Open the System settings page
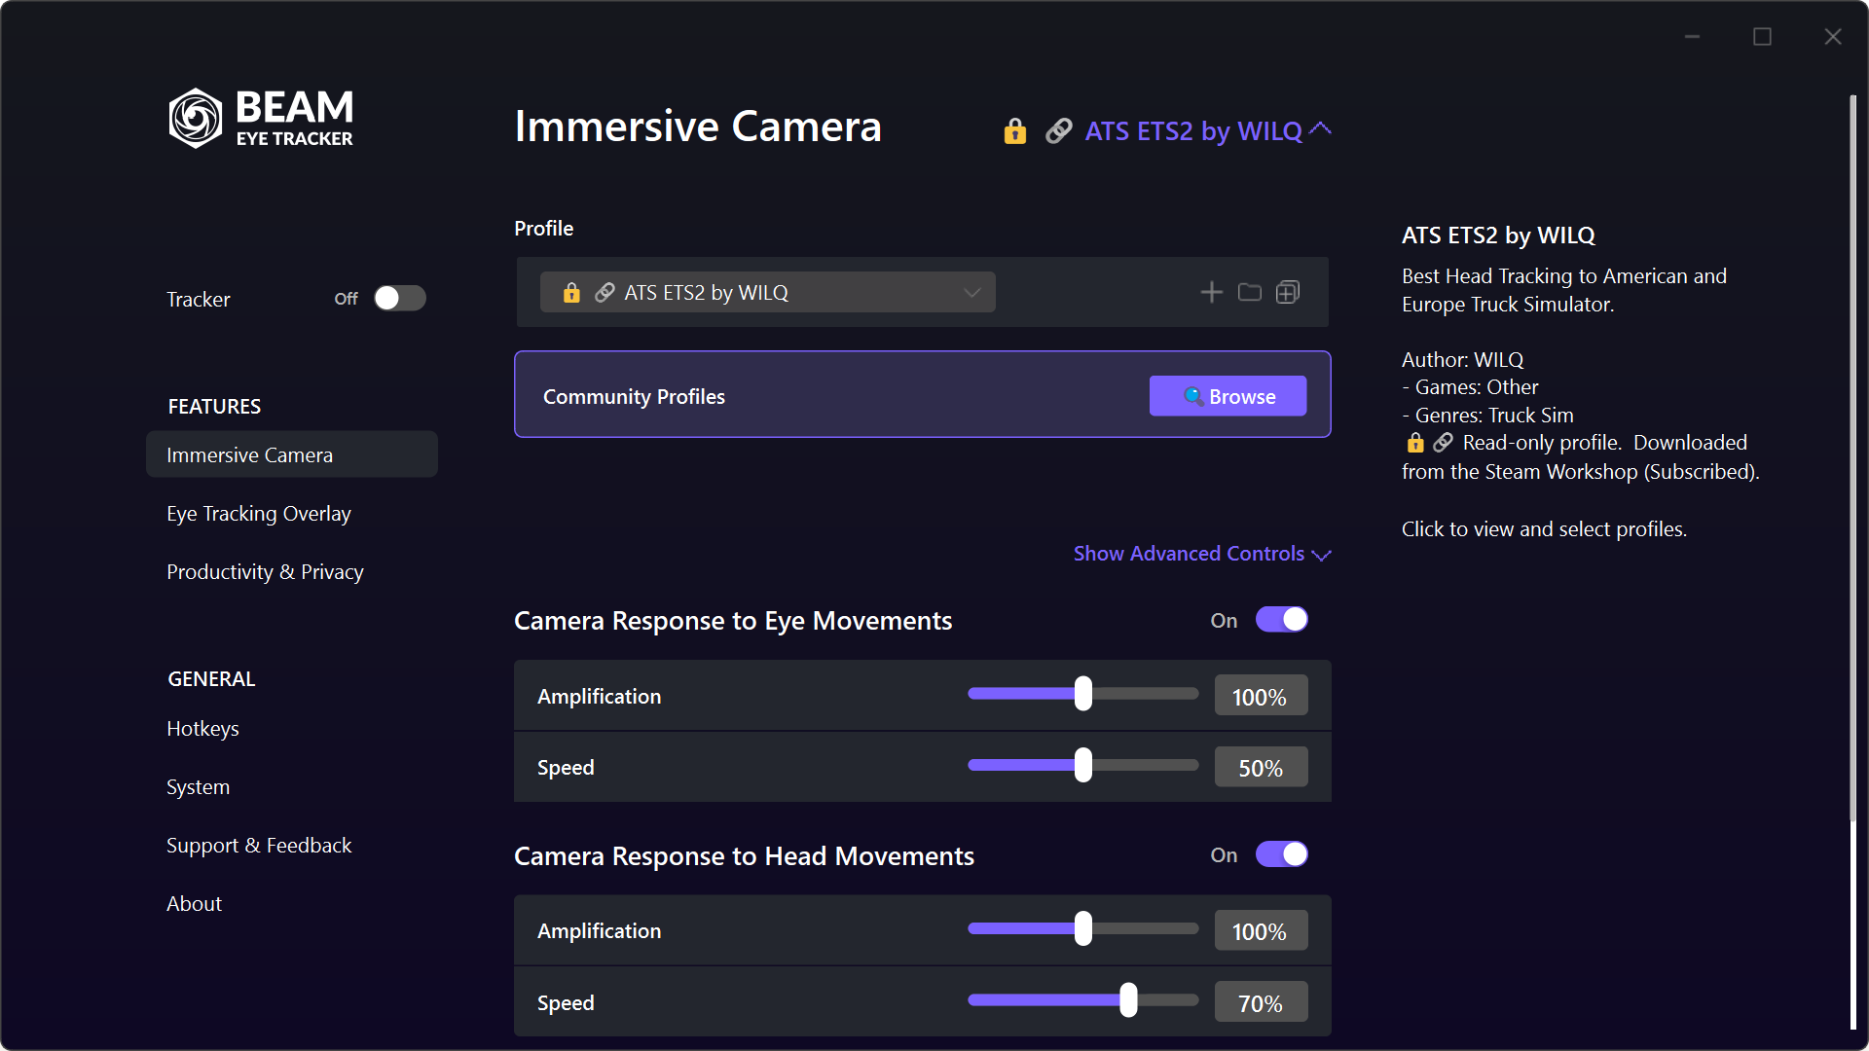The width and height of the screenshot is (1869, 1051). tap(198, 787)
